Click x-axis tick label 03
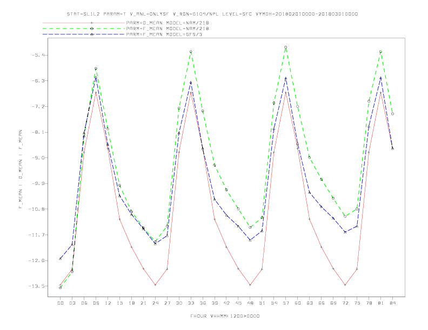The height and width of the screenshot is (330, 428). 72,303
